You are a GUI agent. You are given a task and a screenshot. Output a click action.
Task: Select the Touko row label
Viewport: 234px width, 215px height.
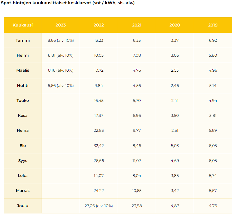coord(23,101)
